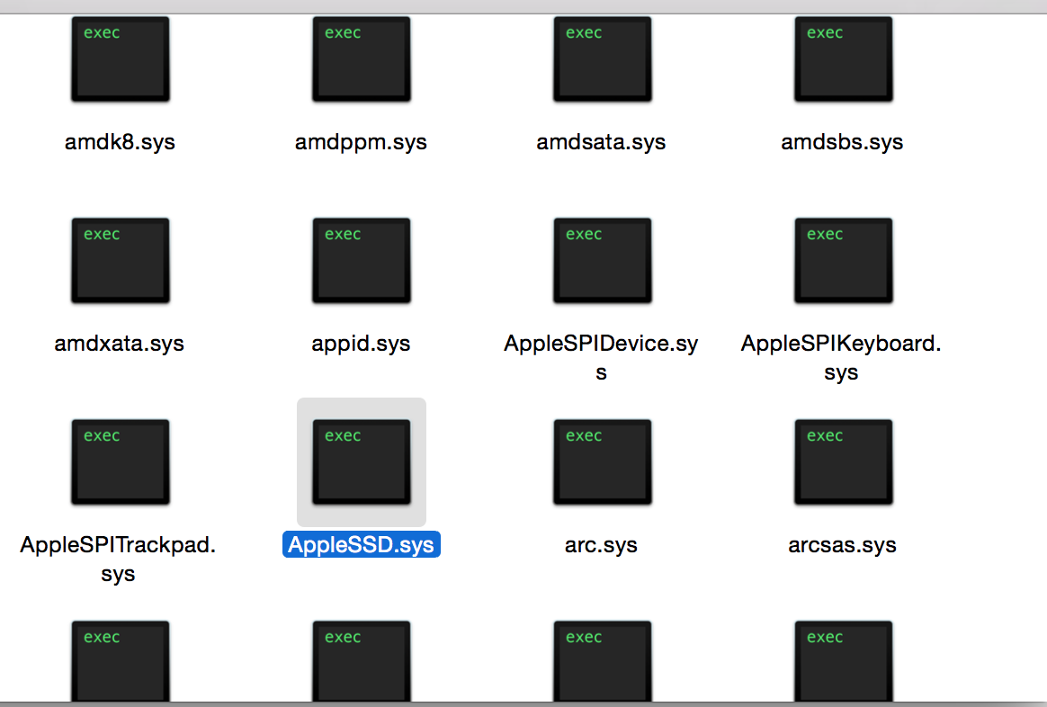Click the AppleSPIKeyboard.sys file name label

click(841, 357)
